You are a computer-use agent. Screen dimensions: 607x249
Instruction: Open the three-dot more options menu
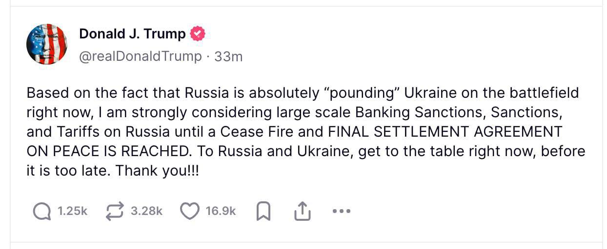pyautogui.click(x=341, y=211)
